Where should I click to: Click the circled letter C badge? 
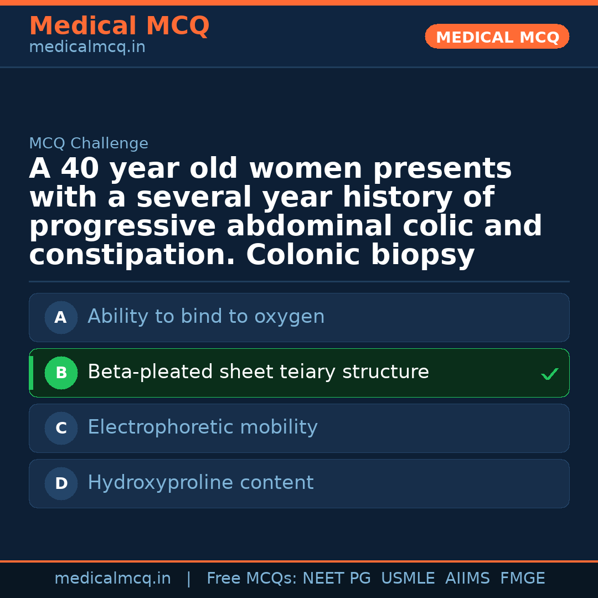pyautogui.click(x=61, y=429)
